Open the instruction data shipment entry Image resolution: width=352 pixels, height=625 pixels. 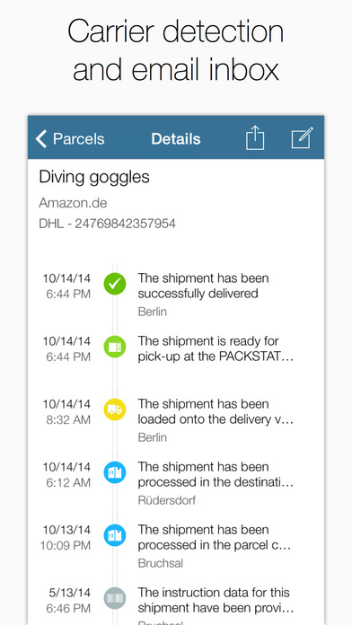176,604
